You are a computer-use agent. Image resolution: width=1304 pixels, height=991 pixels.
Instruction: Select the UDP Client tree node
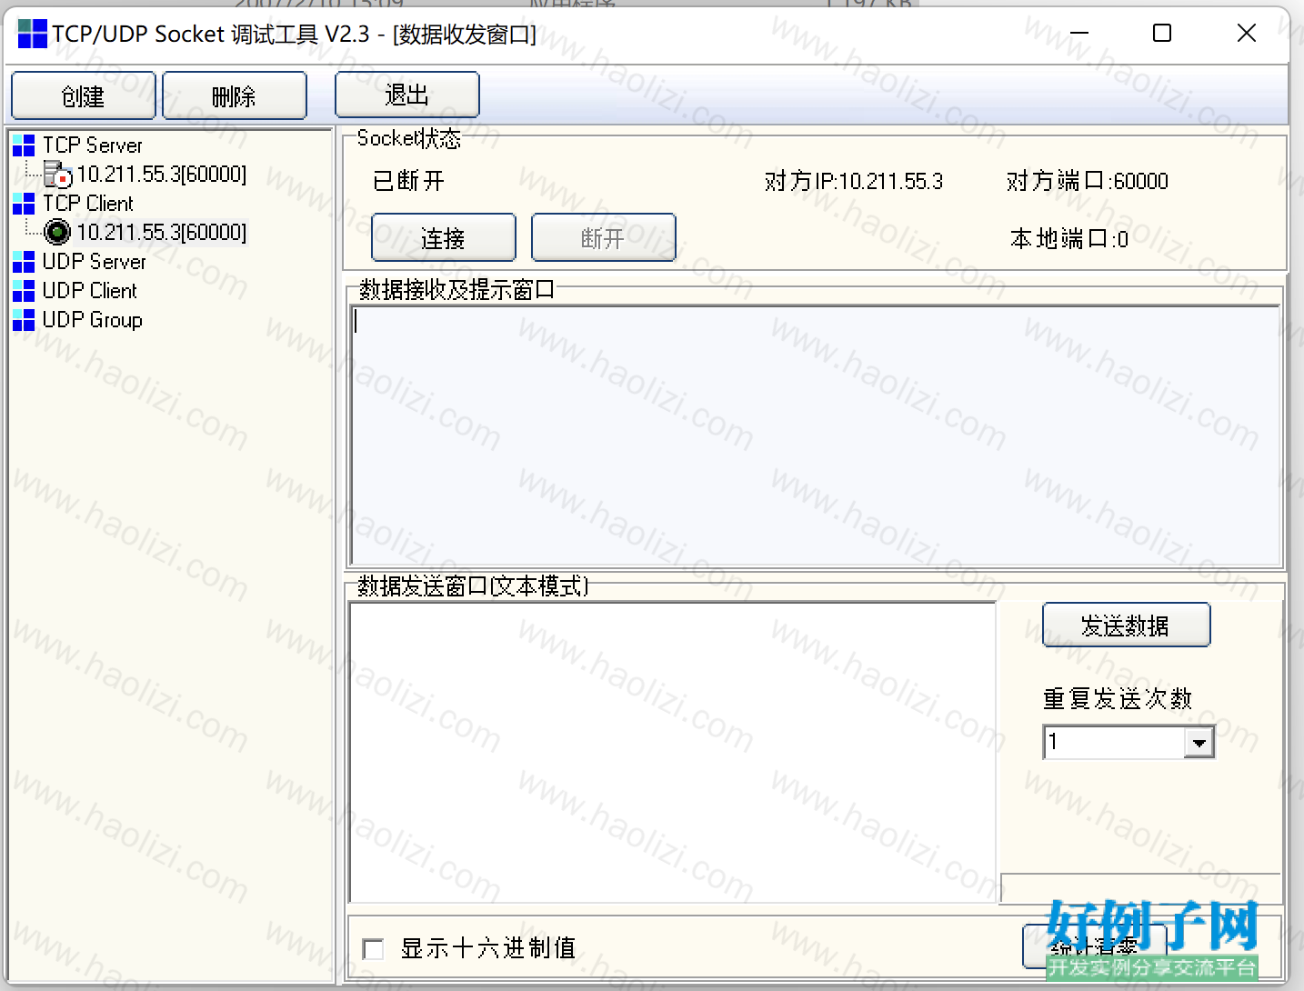coord(90,291)
